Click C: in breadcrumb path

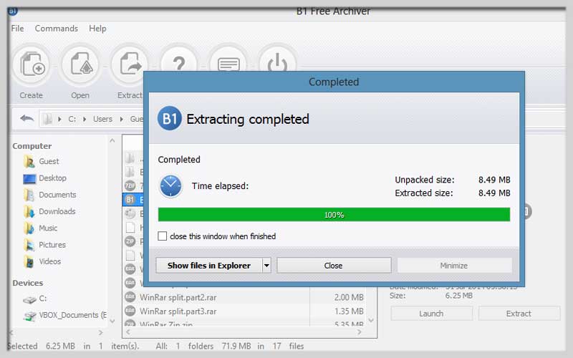72,119
